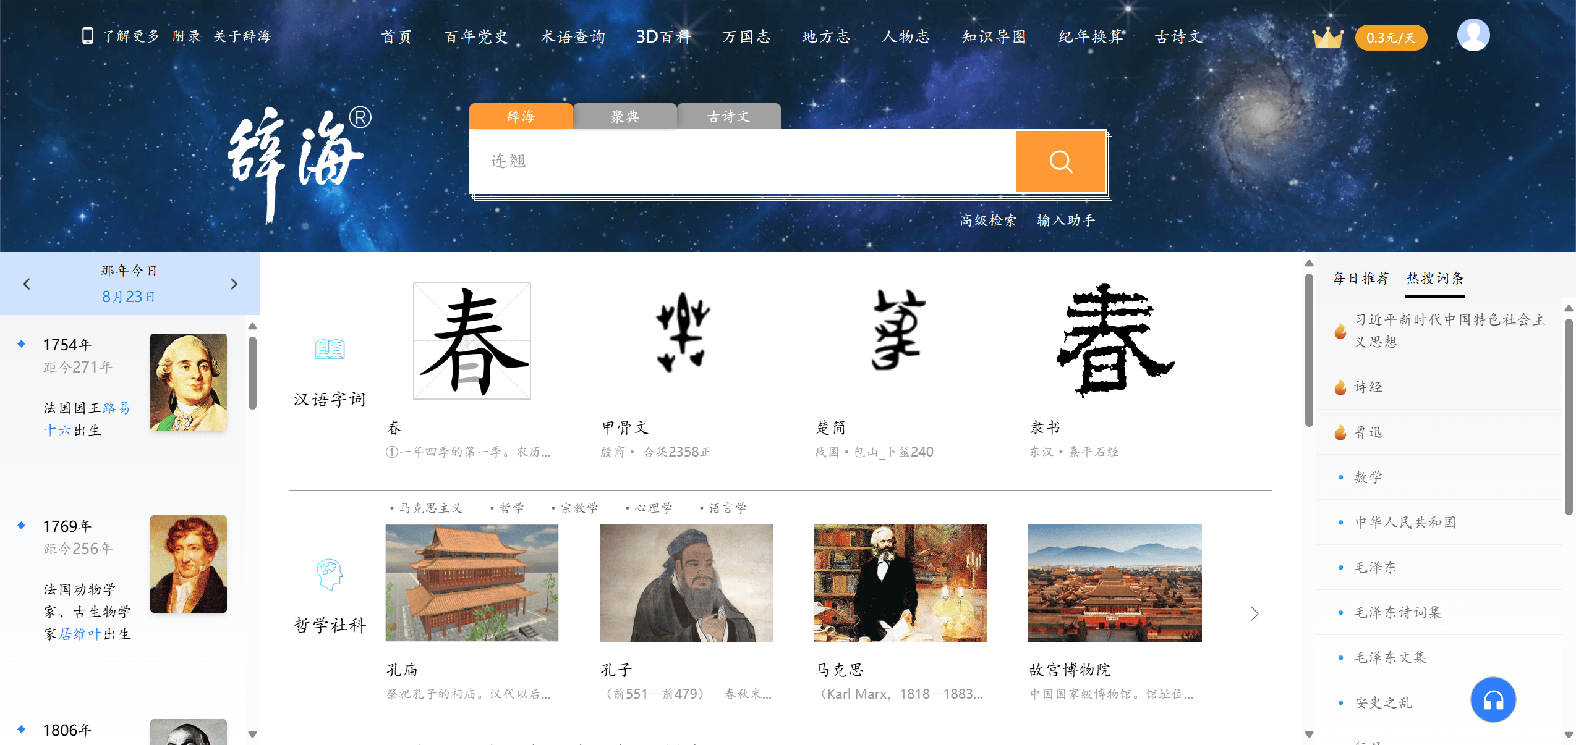Click the flame icon beside 鲁迅
Viewport: 1576px width, 745px height.
tap(1340, 431)
